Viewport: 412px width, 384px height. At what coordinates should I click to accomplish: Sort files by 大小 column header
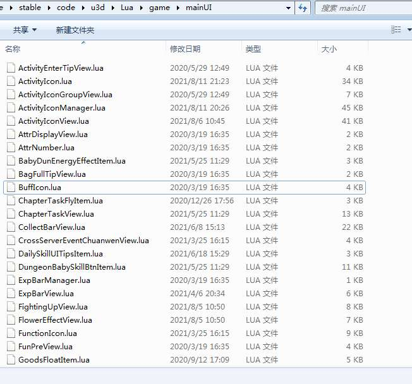pos(329,49)
